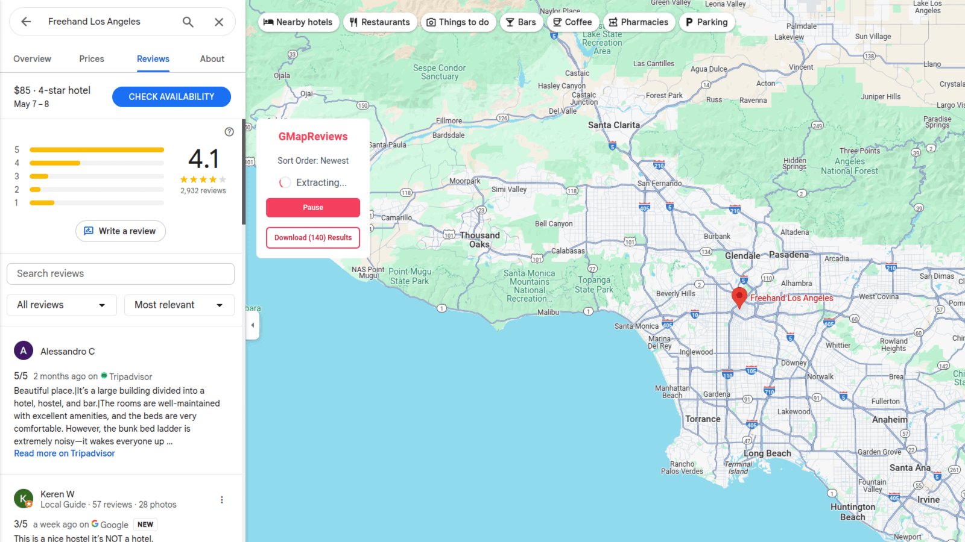
Task: Pause the GMapReviews extraction
Action: [x=313, y=208]
